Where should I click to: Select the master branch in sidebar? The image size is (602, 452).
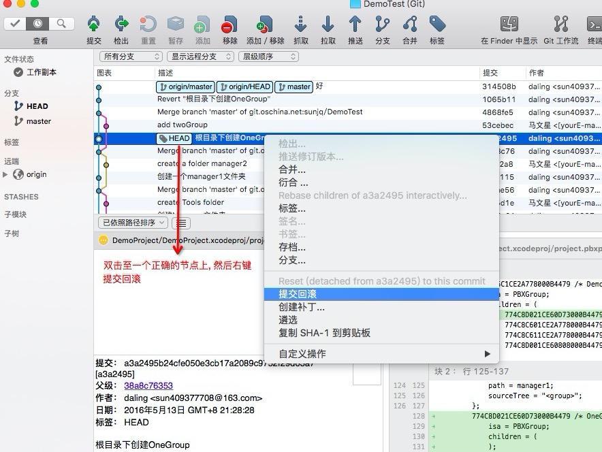[x=38, y=121]
